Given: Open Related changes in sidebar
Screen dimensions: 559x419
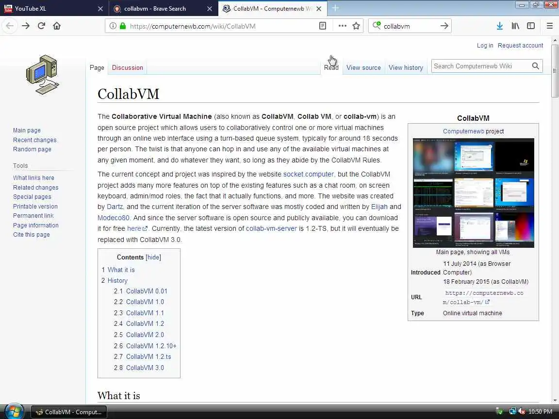Looking at the screenshot, I should 35,187.
